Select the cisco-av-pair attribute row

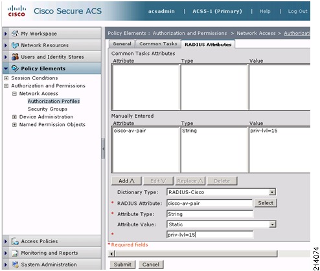pos(130,131)
